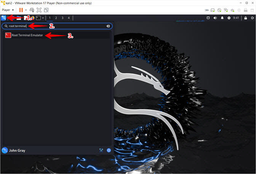Click the blue session button in menu footer

coord(109,150)
